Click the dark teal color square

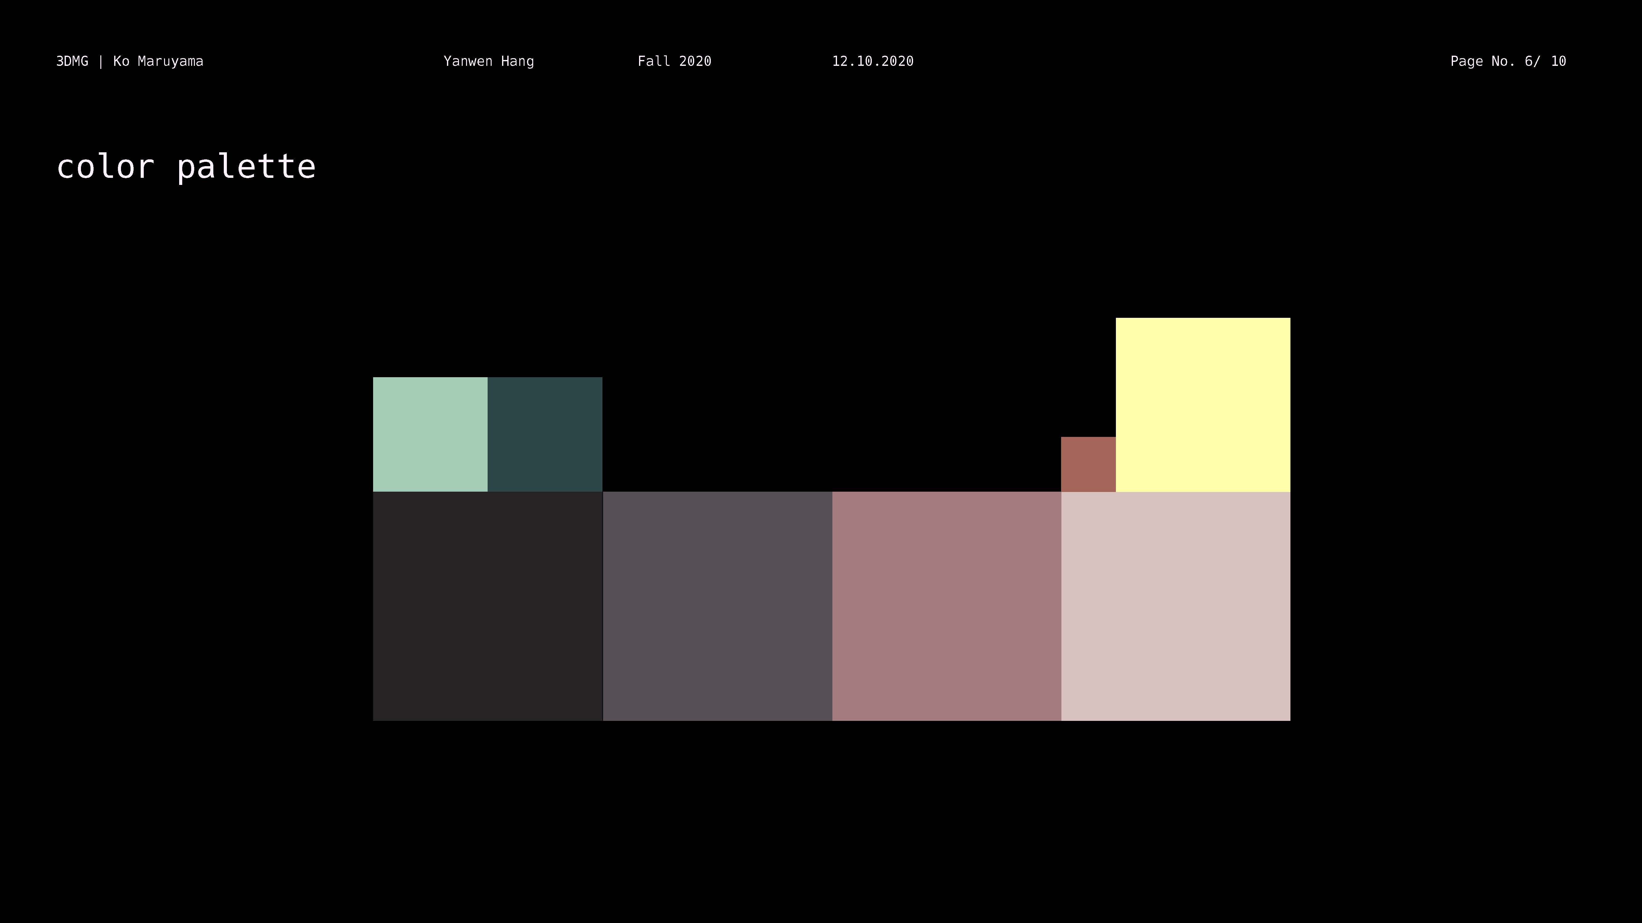[545, 434]
